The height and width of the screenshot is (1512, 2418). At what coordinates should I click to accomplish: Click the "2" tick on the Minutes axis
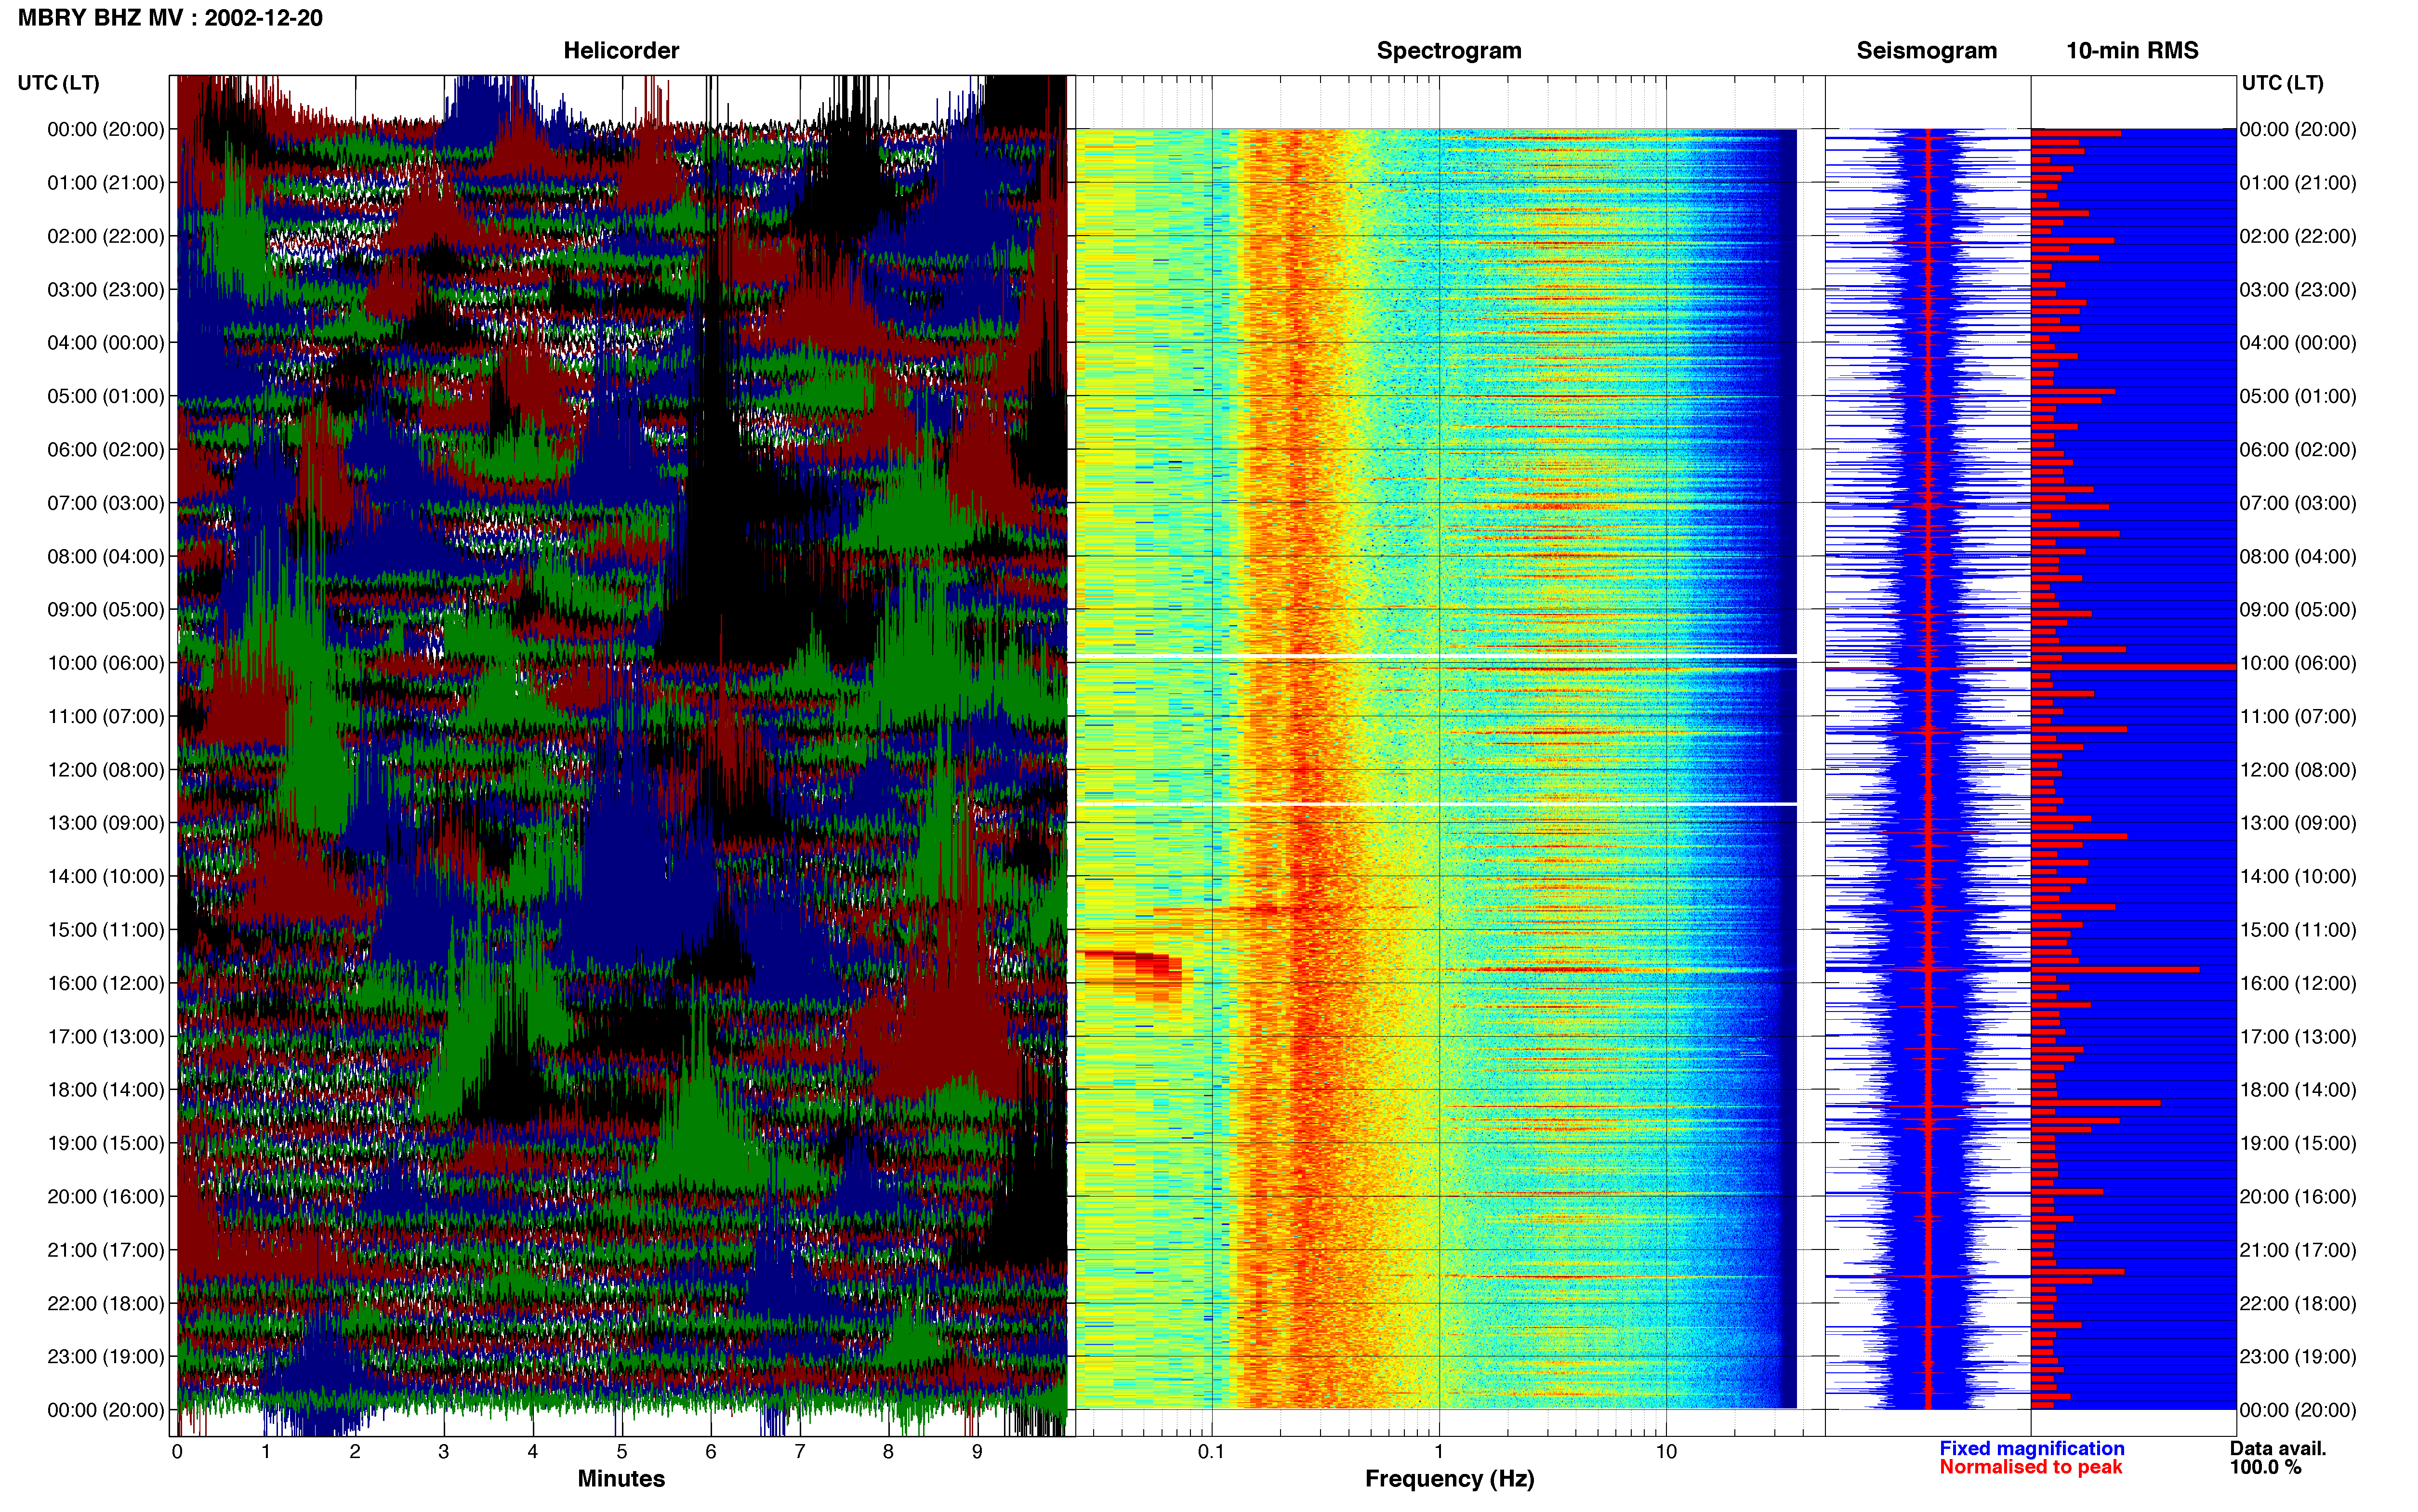[355, 1452]
